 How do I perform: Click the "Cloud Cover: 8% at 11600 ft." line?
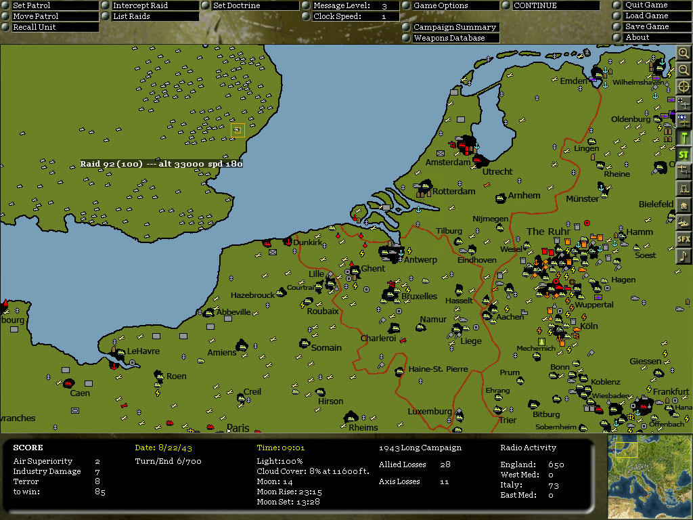(313, 471)
